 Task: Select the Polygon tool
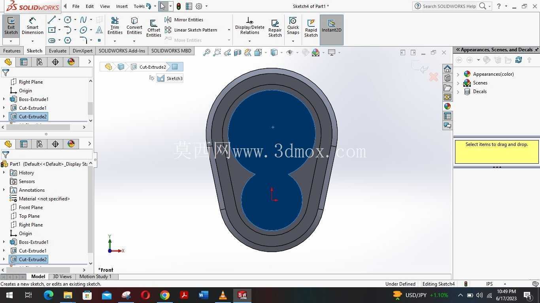68,40
